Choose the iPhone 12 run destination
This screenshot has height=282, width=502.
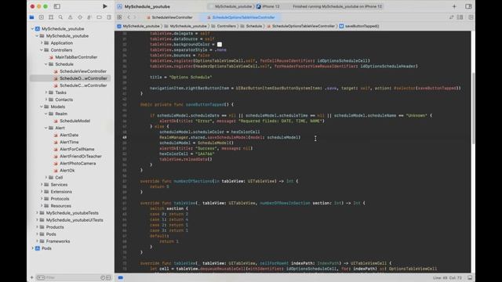[x=268, y=6]
